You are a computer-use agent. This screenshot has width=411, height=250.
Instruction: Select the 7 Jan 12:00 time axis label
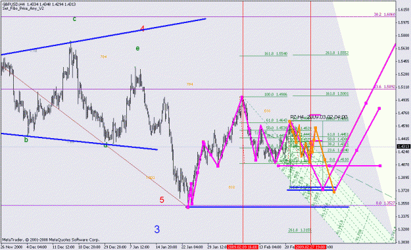pos(139,247)
